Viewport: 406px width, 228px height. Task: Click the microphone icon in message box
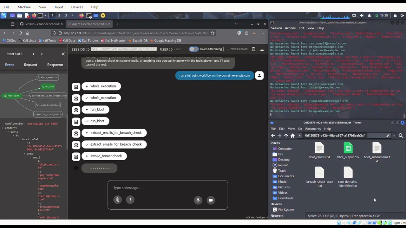(x=198, y=200)
